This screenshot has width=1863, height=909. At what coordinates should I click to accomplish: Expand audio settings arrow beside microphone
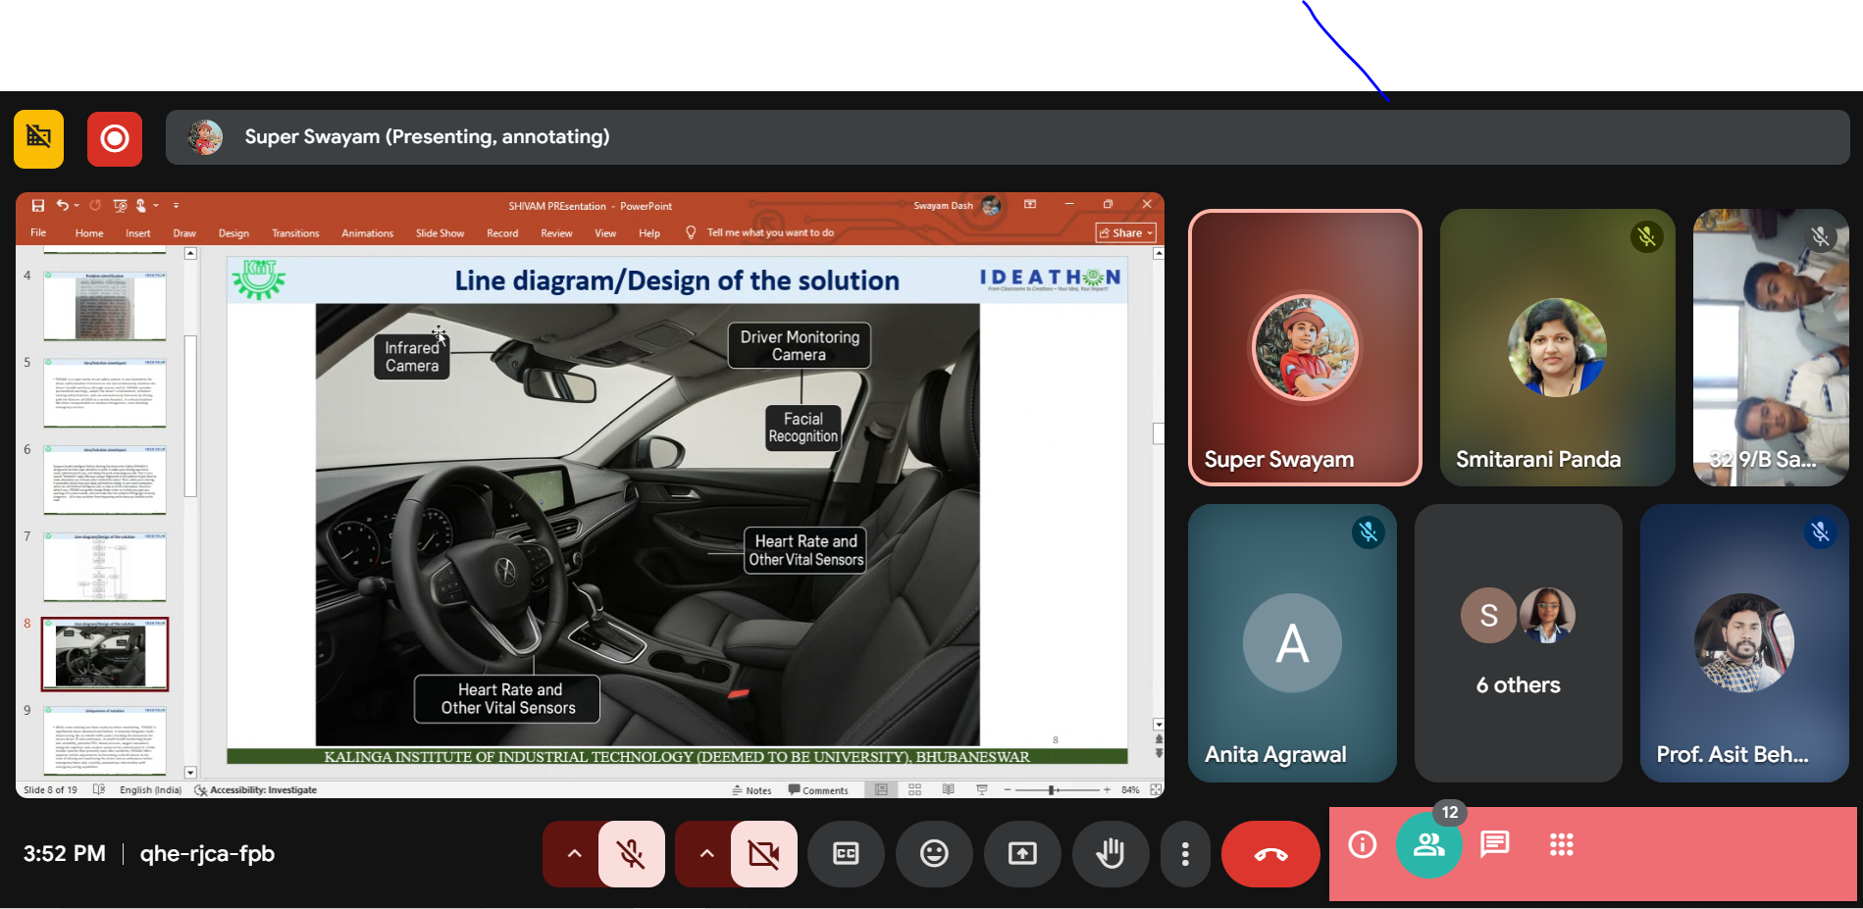coord(574,854)
